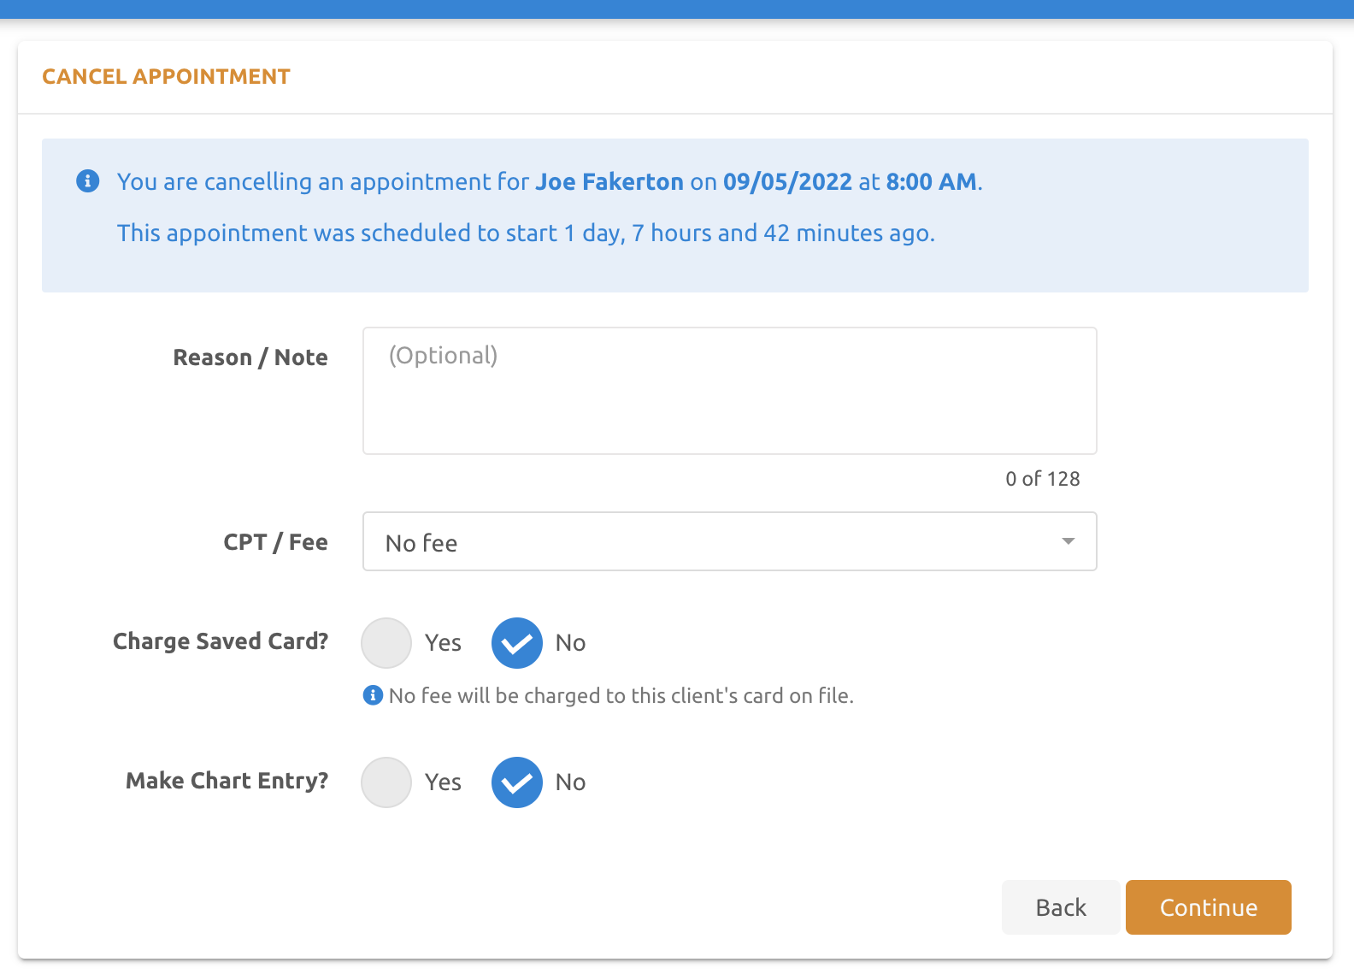The image size is (1354, 980).
Task: Click the appointment date 09/05/2022
Action: [786, 181]
